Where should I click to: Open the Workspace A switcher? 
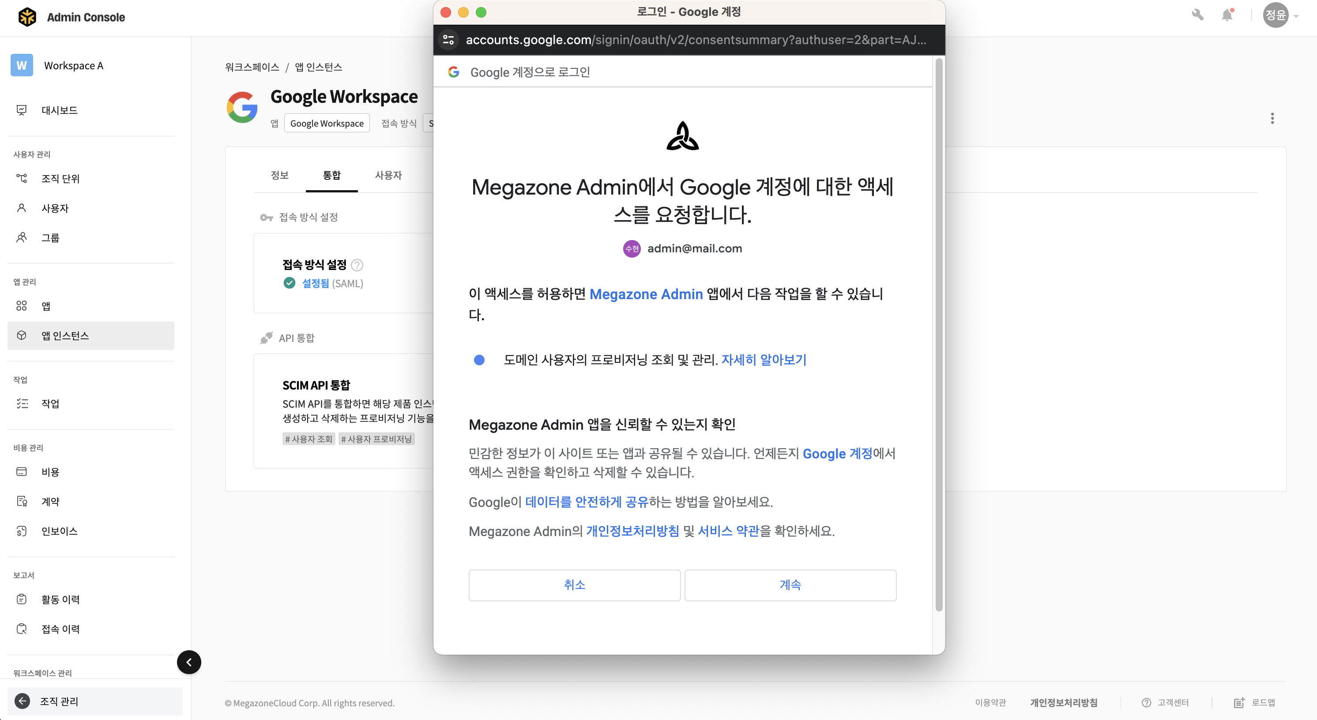[73, 65]
